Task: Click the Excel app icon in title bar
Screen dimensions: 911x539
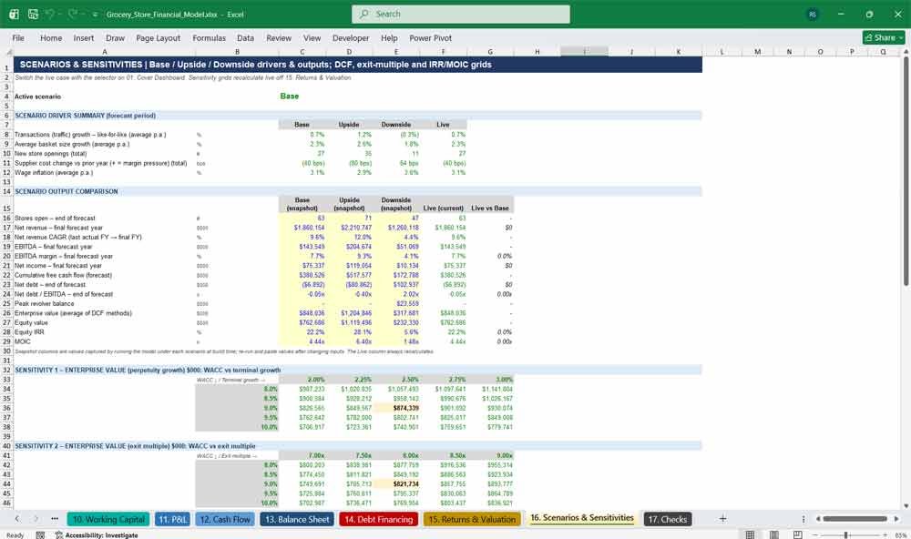Action: point(14,14)
